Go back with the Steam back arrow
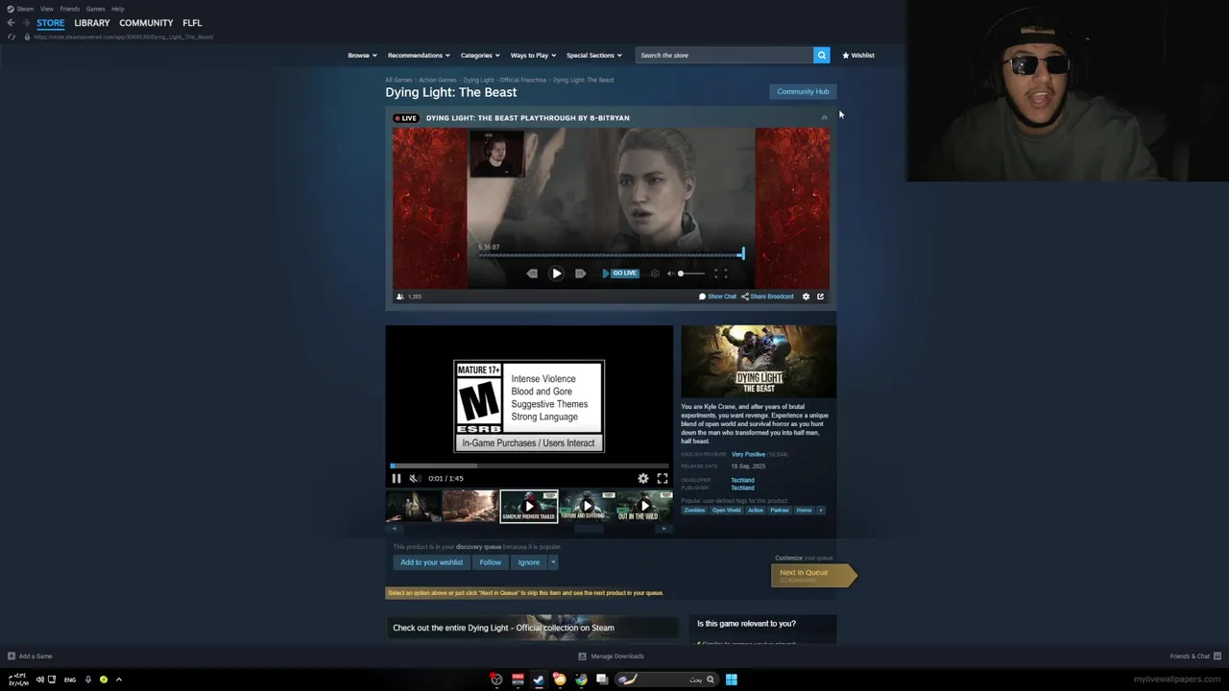The height and width of the screenshot is (691, 1229). (x=12, y=22)
